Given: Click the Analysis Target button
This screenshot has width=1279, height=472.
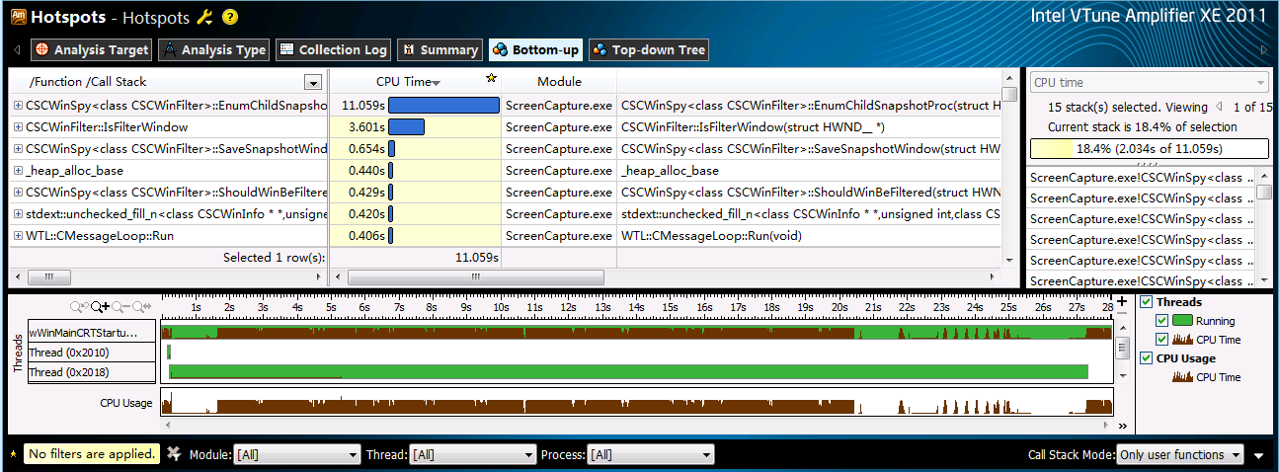Looking at the screenshot, I should (x=91, y=49).
